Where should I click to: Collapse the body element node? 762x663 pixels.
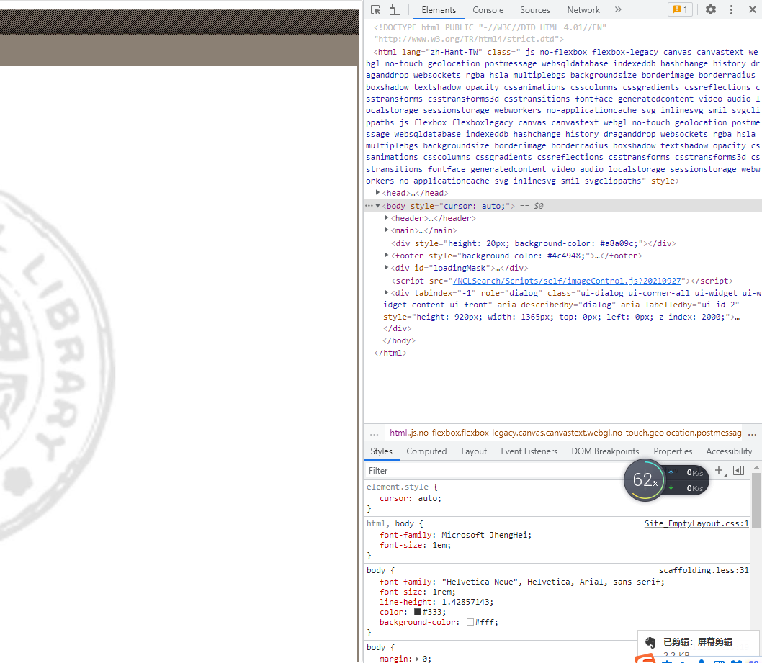click(378, 206)
